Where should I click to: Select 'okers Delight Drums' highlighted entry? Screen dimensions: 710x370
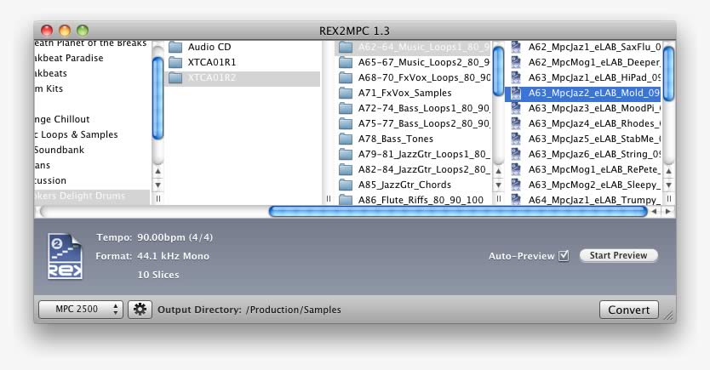[x=92, y=196]
